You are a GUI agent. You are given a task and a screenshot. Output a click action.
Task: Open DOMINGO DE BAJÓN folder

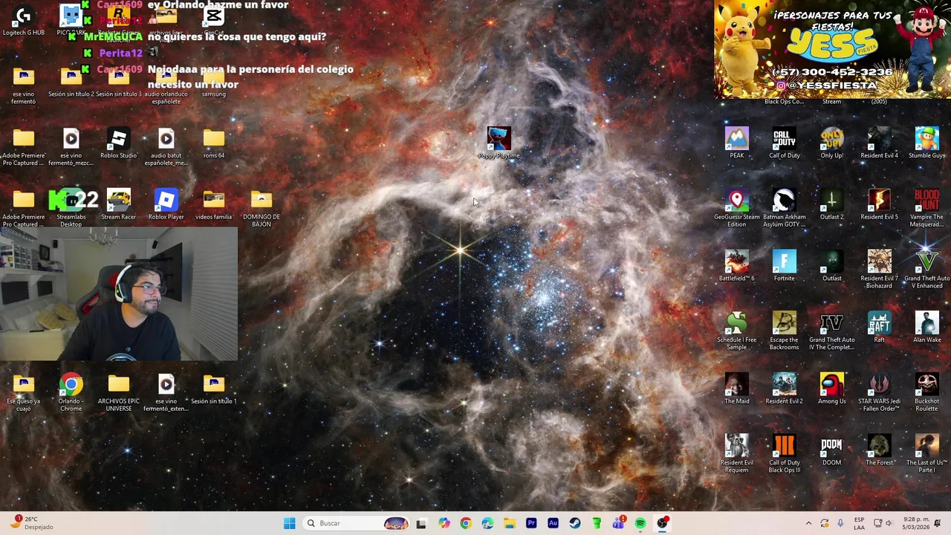click(261, 209)
